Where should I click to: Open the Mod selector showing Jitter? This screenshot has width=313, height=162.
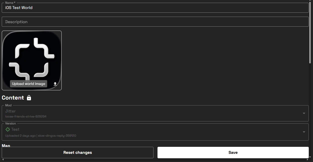150,113
